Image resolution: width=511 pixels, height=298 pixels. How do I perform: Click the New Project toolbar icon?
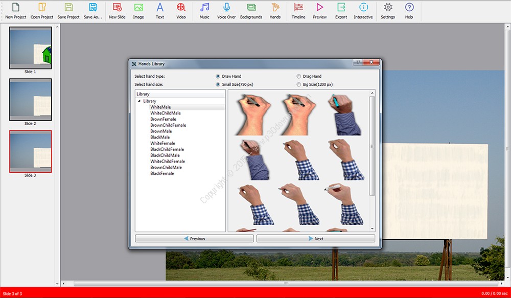pyautogui.click(x=16, y=8)
